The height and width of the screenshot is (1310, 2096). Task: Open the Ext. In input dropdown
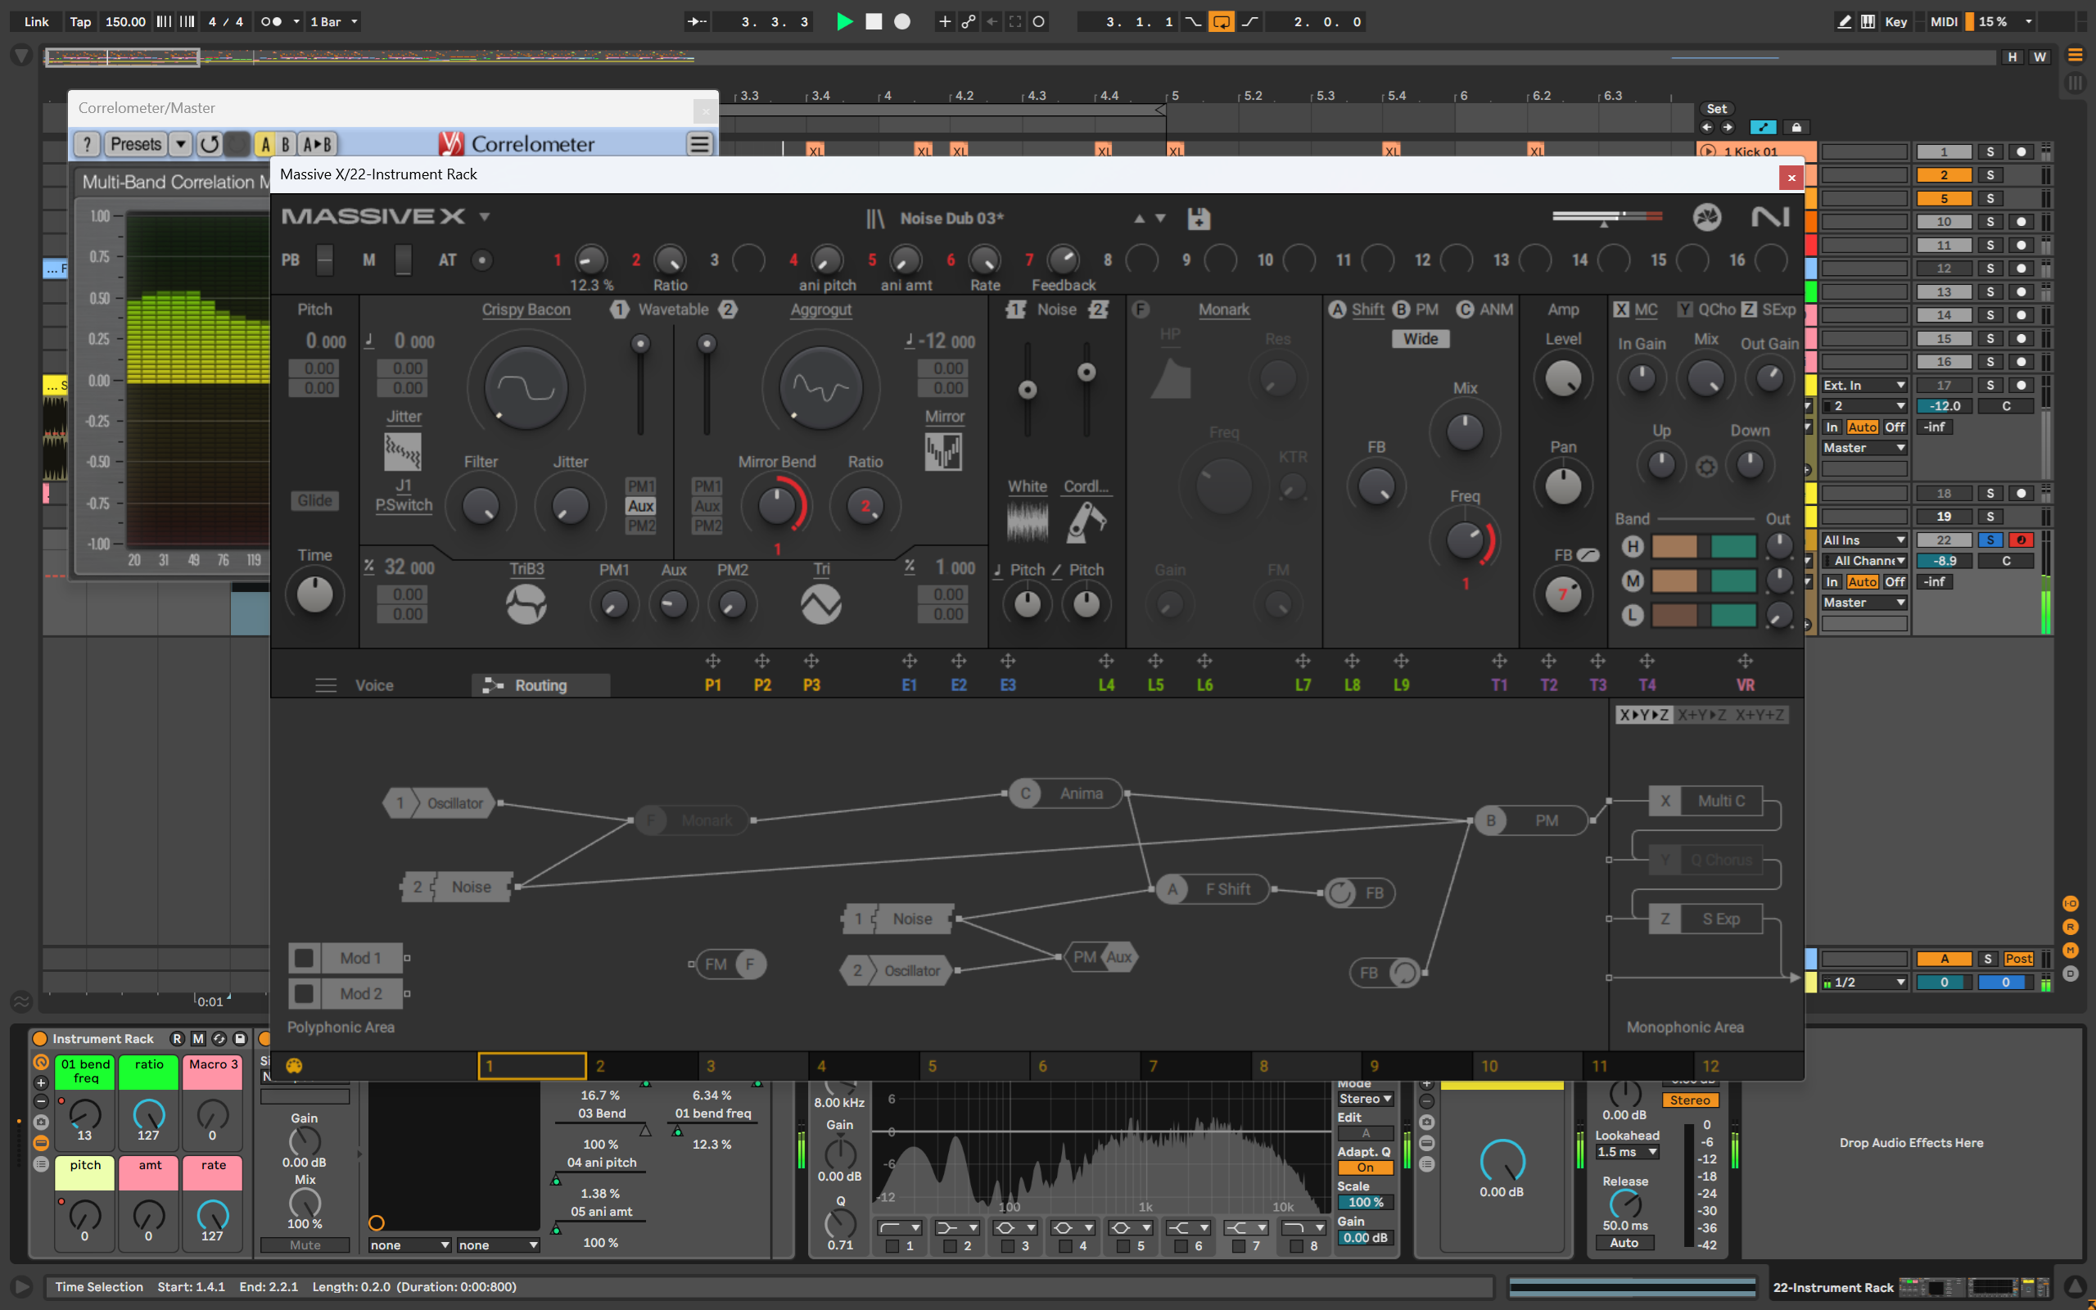pos(1863,385)
